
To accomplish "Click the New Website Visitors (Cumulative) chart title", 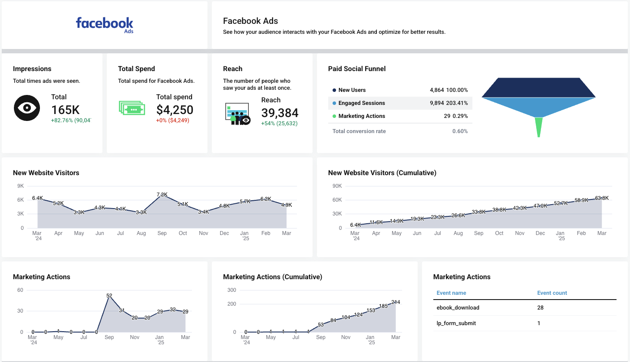I will coord(382,173).
